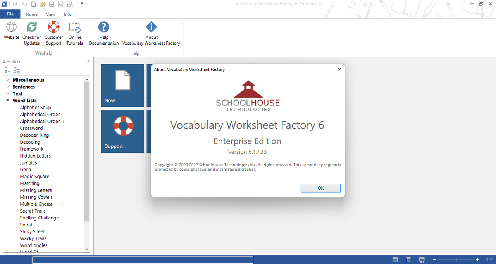
Task: Choose the Crossword activity
Action: (31, 129)
